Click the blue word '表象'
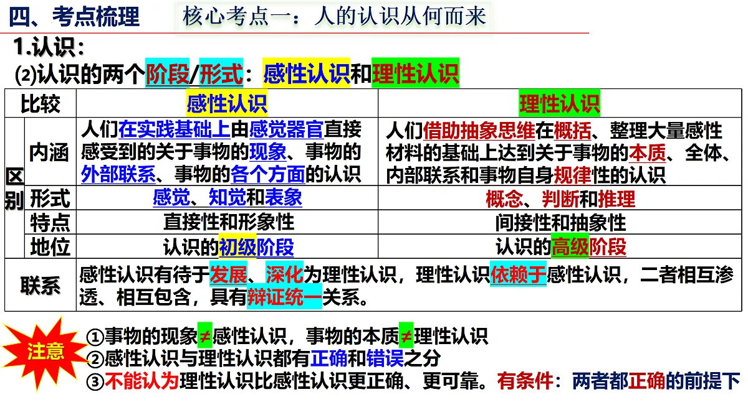 [284, 198]
